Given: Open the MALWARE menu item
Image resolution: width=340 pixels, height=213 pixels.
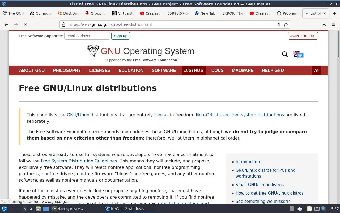Looking at the screenshot, I should 243,70.
